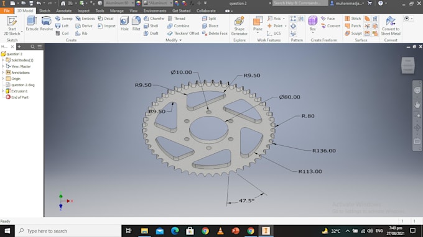Open Microsoft Edge from taskbar
Screen dimensions: 423x237
click(175, 231)
